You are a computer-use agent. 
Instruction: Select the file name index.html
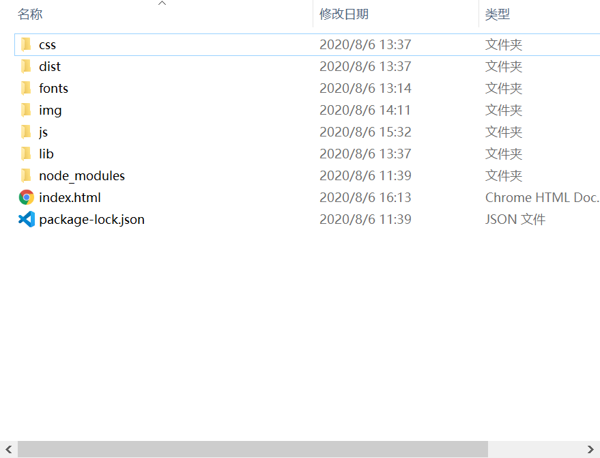click(x=70, y=197)
